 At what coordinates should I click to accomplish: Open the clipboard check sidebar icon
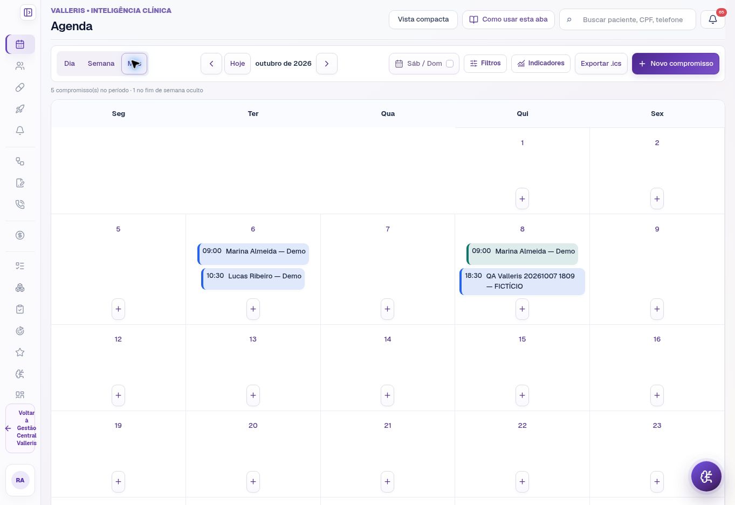pyautogui.click(x=20, y=309)
